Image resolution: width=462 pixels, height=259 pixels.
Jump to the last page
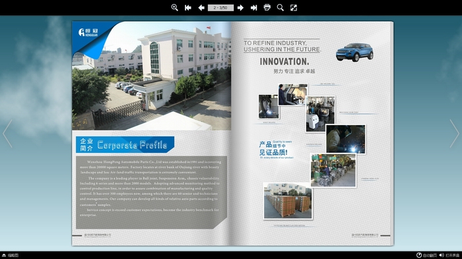click(253, 8)
